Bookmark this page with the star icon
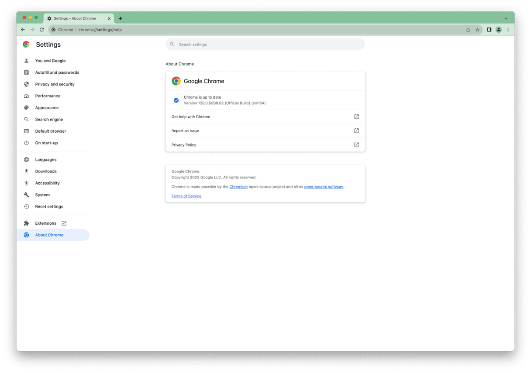 (477, 30)
